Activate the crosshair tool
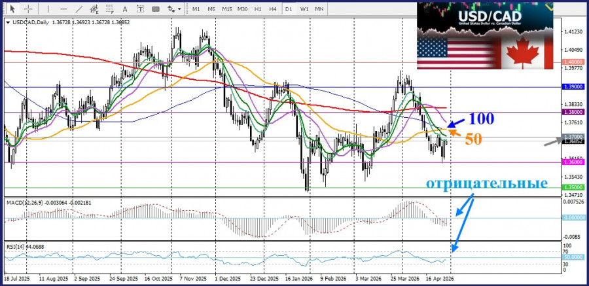The image size is (589, 286). tap(27, 9)
